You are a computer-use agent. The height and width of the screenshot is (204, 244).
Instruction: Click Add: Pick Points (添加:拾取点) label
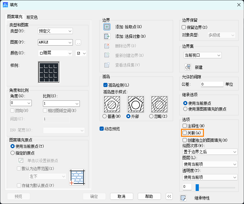pyautogui.click(x=129, y=27)
